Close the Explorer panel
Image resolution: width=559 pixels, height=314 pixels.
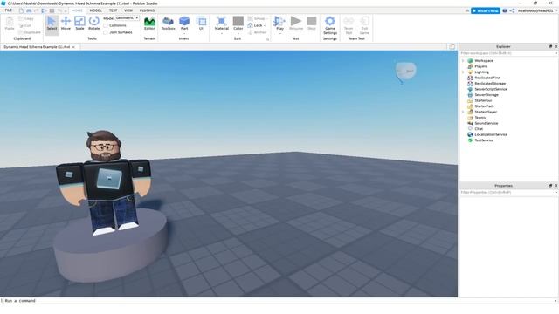coord(556,46)
